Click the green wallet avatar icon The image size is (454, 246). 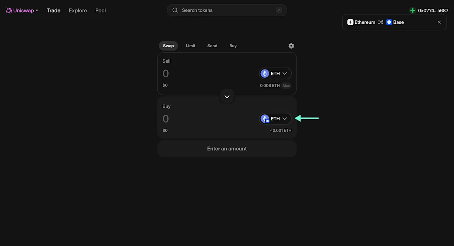pos(413,11)
